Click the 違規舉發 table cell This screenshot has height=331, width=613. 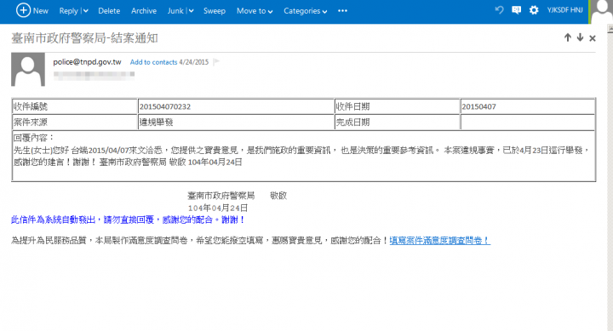[236, 123]
